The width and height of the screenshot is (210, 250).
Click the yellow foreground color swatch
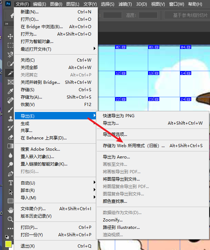pos(8,244)
